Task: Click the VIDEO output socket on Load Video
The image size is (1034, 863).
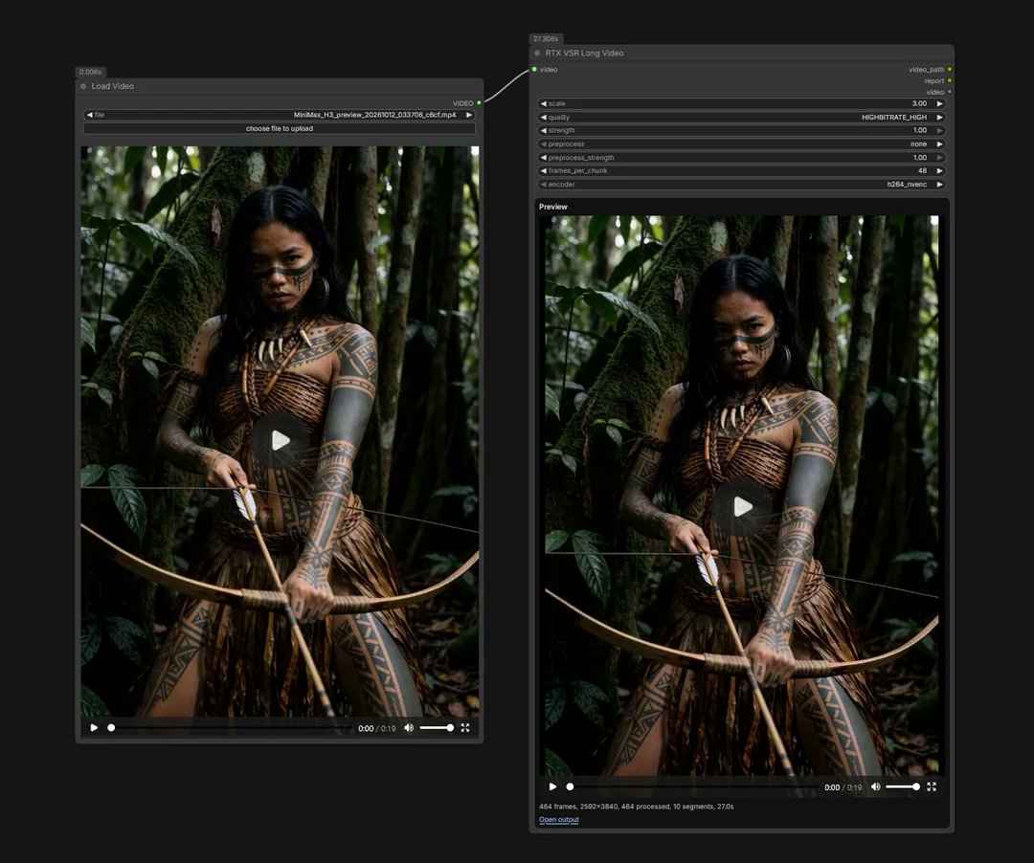Action: click(479, 102)
